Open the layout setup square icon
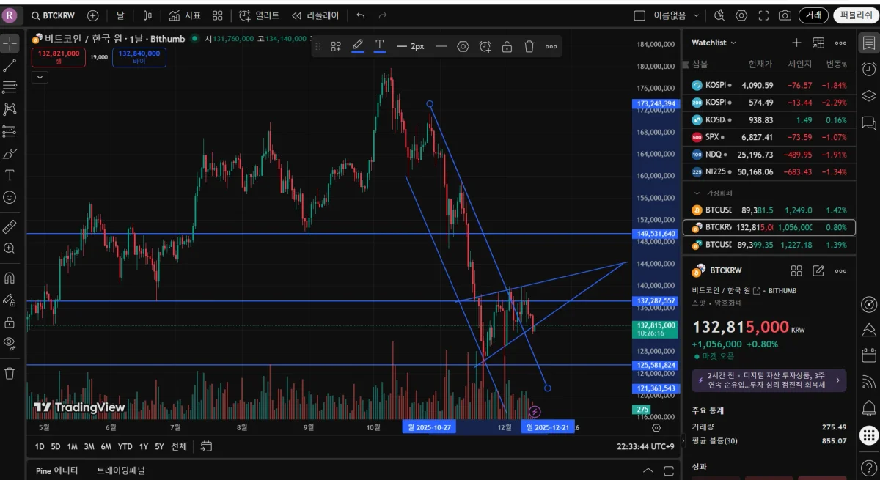The image size is (880, 480). [639, 15]
